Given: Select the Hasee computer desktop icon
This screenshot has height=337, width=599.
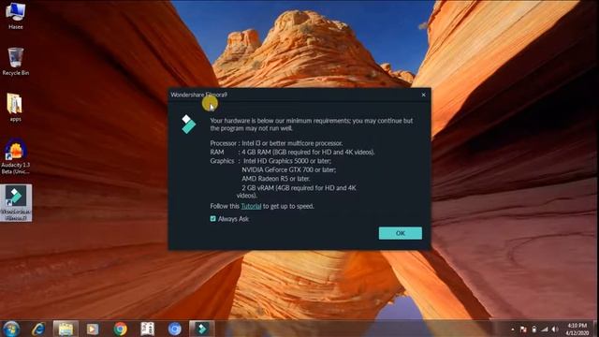Looking at the screenshot, I should pos(15,16).
